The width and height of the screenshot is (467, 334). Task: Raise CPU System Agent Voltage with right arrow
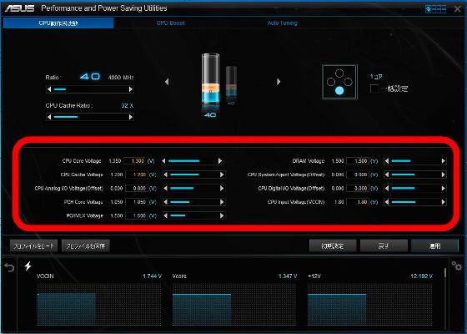pyautogui.click(x=443, y=175)
